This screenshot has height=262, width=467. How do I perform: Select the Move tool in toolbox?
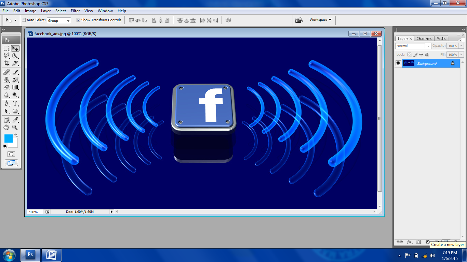tap(15, 48)
